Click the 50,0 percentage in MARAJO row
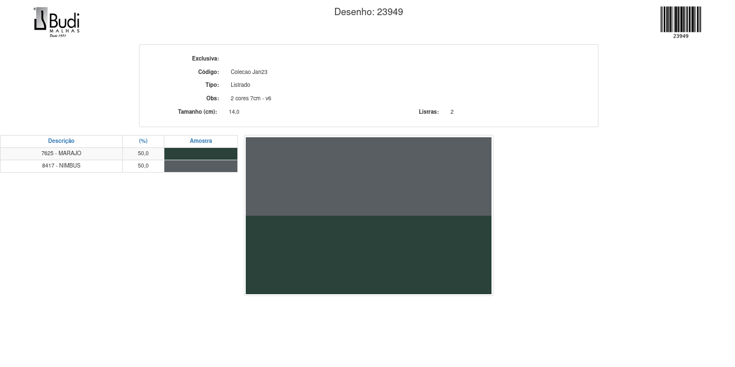The height and width of the screenshot is (367, 735). click(x=143, y=154)
